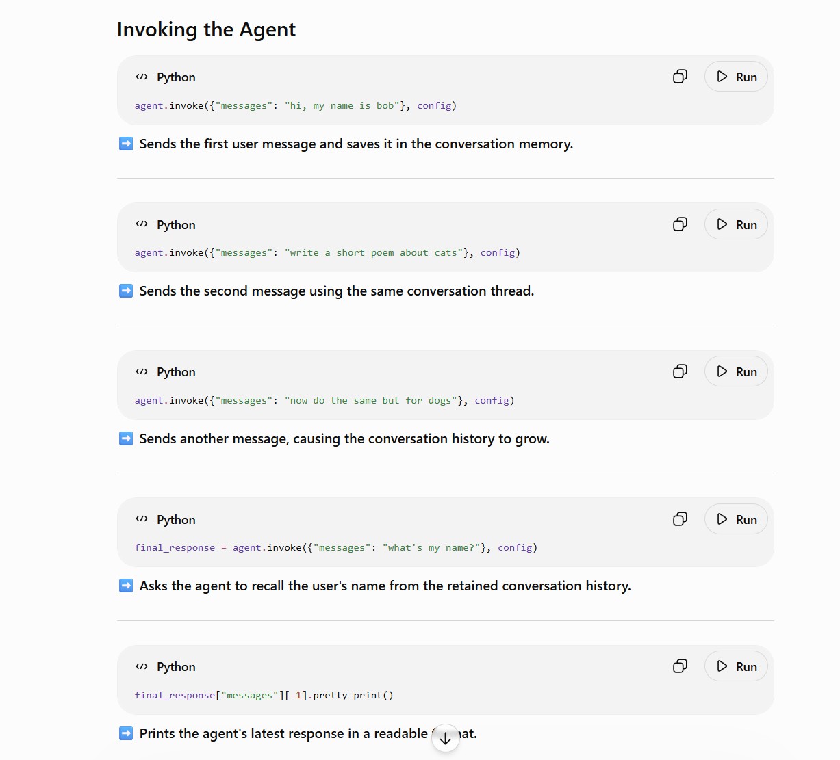Copy the final_response invoke code block
840x760 pixels.
[680, 519]
